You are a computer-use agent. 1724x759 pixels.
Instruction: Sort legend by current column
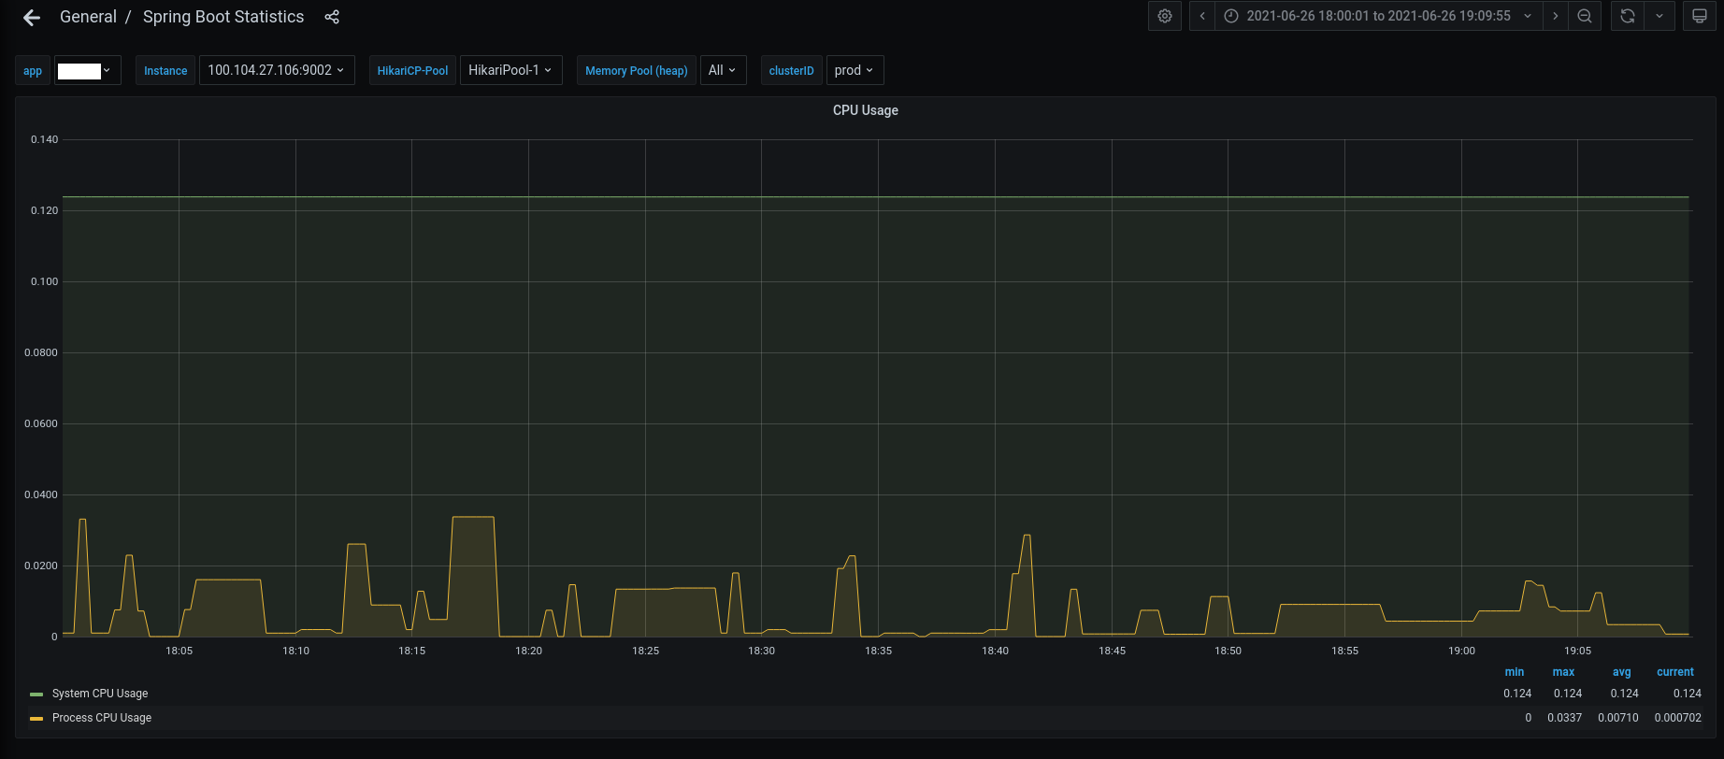tap(1675, 672)
